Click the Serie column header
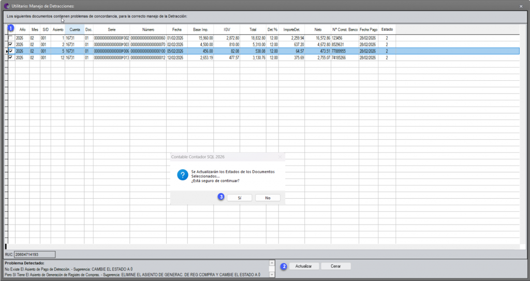 [x=112, y=29]
